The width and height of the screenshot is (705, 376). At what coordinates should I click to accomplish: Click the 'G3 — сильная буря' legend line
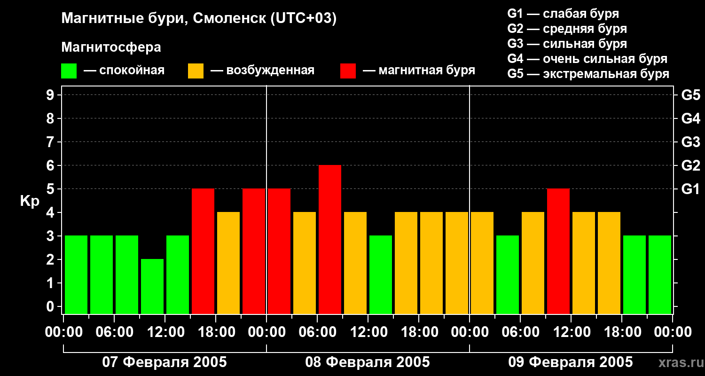567,44
